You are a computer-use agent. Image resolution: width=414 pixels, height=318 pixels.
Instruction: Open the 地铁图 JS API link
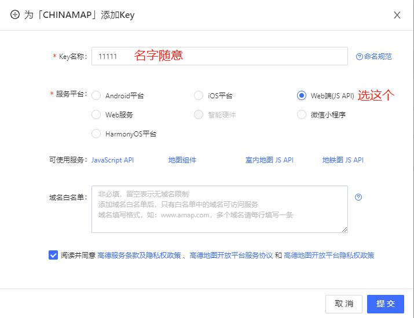pos(343,160)
